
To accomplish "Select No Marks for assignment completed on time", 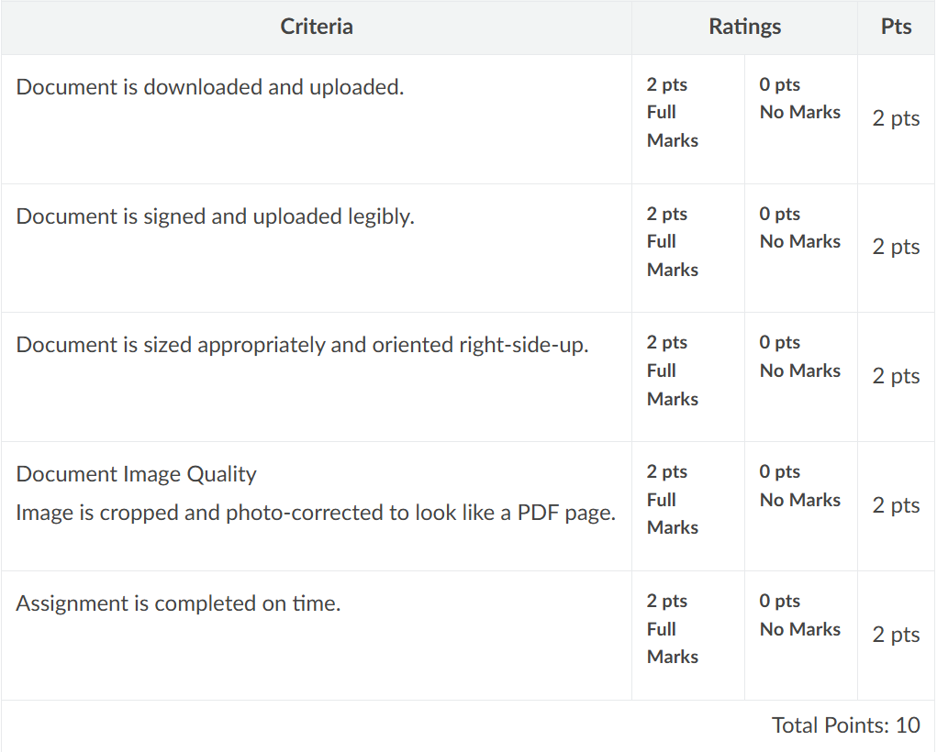I will pyautogui.click(x=799, y=615).
